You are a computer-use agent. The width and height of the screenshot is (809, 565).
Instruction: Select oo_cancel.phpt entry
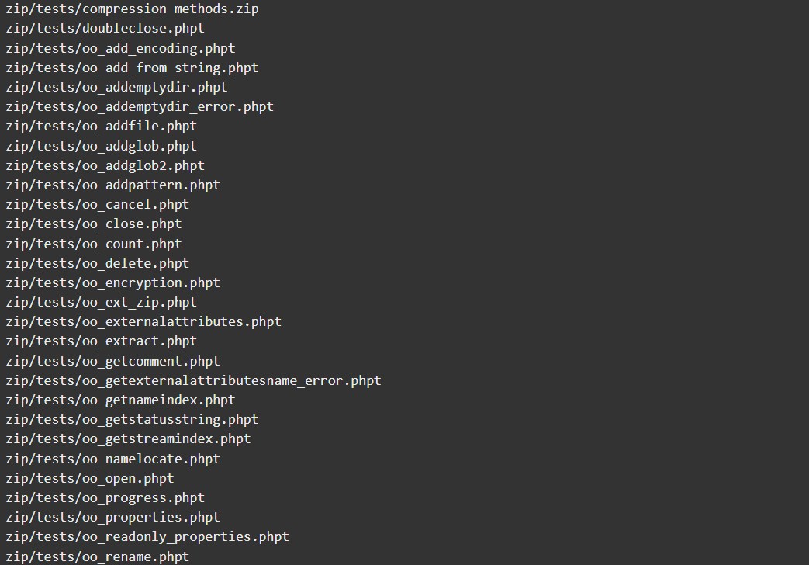(x=98, y=205)
